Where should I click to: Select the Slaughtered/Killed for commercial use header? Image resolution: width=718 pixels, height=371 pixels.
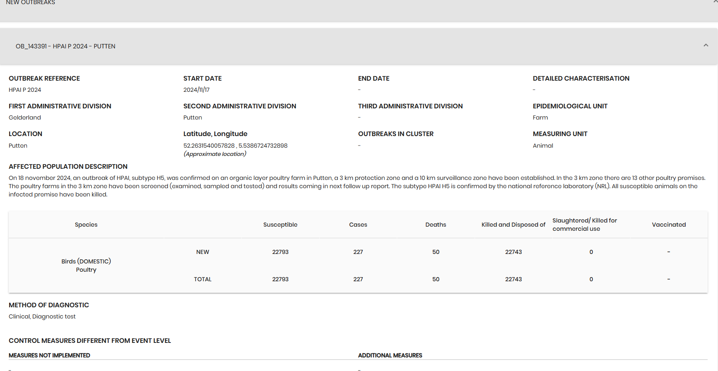[585, 225]
